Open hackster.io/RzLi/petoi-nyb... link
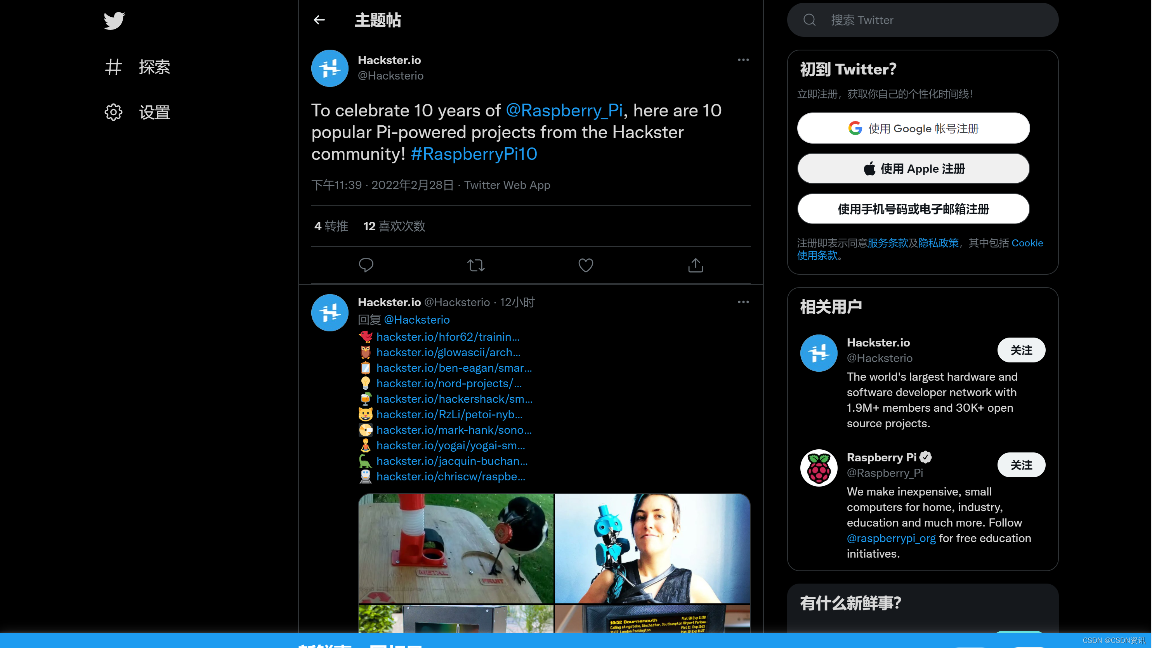Screen dimensions: 1152x648 [449, 414]
